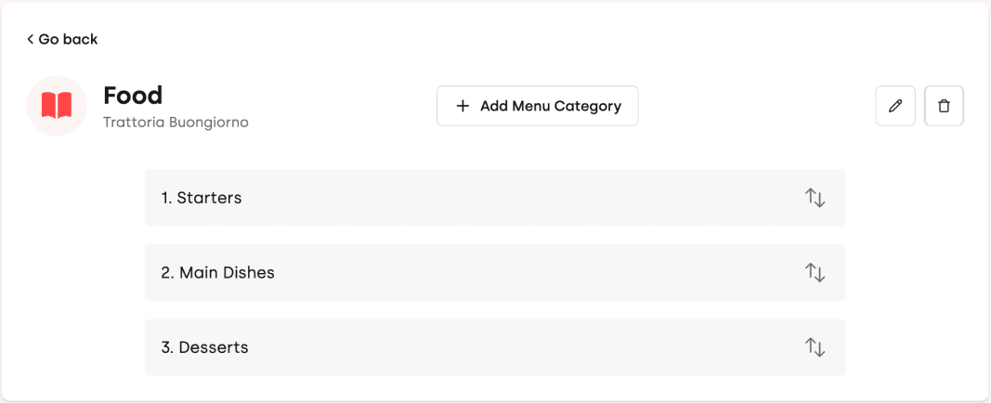Image resolution: width=991 pixels, height=403 pixels.
Task: Click the "Add Menu Category" label text
Action: (x=550, y=106)
